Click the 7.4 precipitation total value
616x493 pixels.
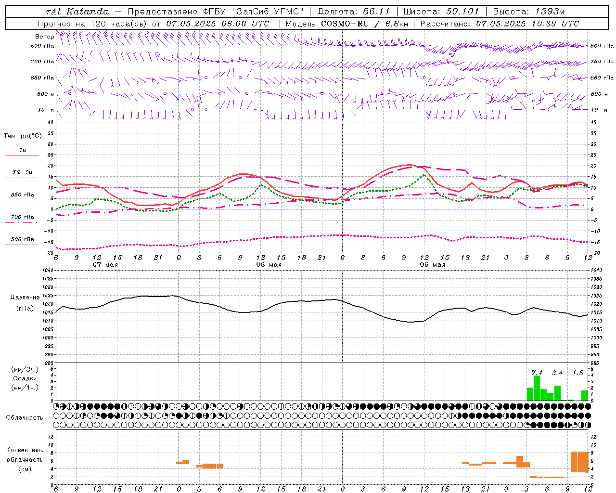point(537,373)
